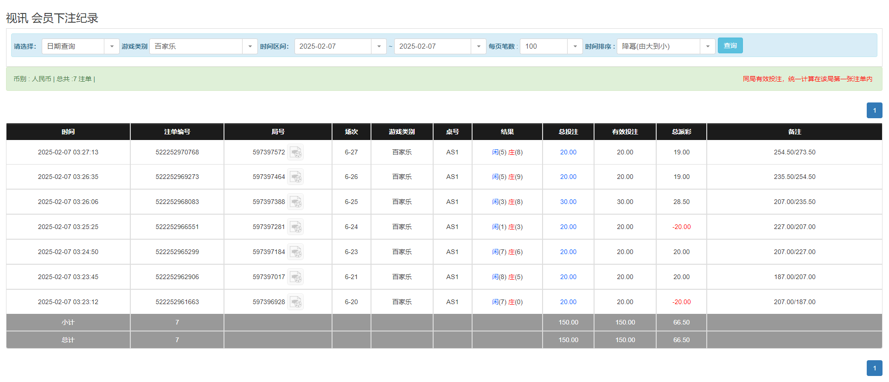This screenshot has height=382, width=889.
Task: Expand the 日期查询 selection dropdown
Action: 111,46
